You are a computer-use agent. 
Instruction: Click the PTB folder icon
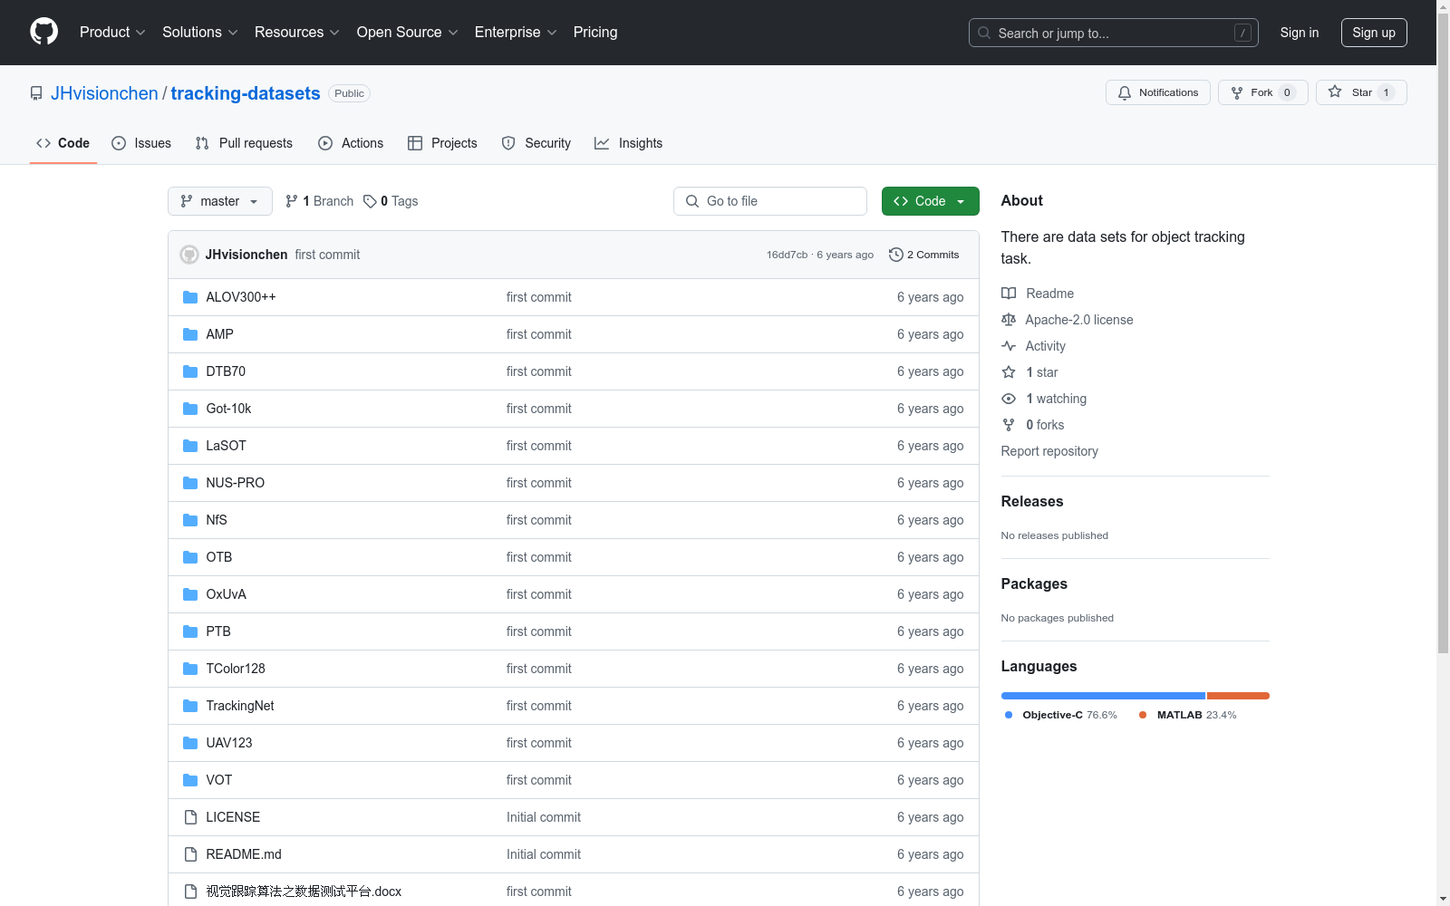[190, 631]
